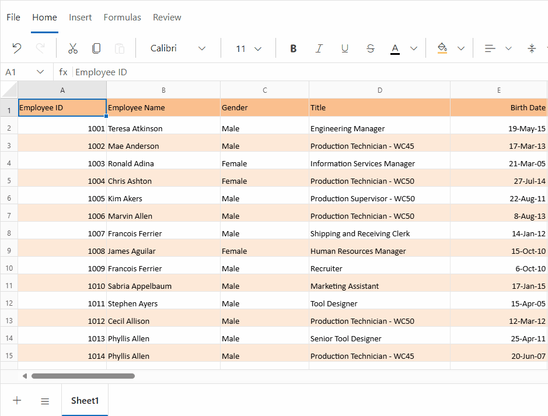The height and width of the screenshot is (416, 548).
Task: Toggle underline formatting
Action: pos(345,48)
